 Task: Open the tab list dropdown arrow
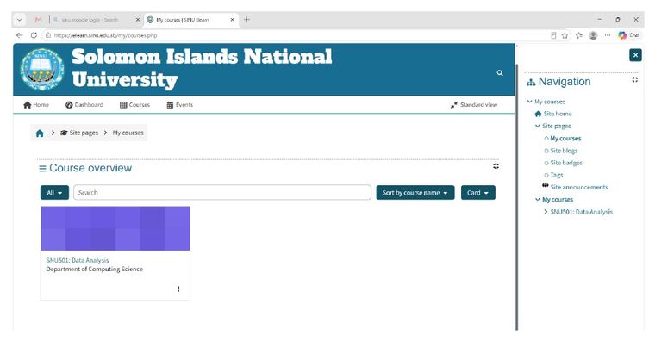(19, 20)
